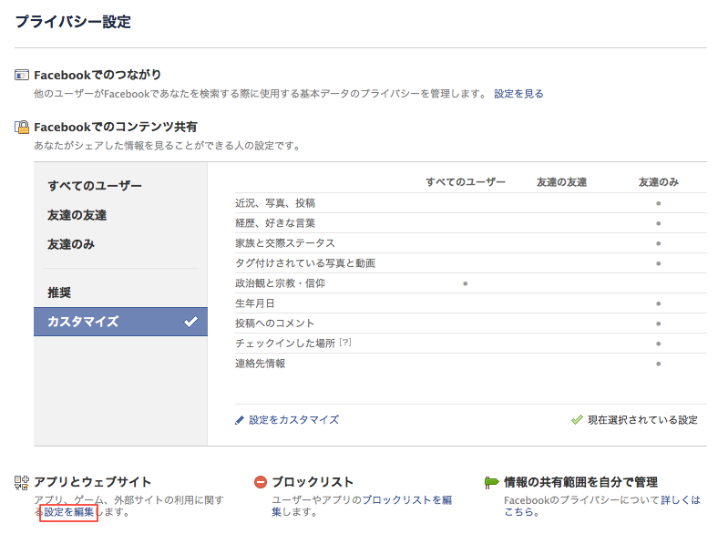Image resolution: width=718 pixels, height=534 pixels.
Task: Click the 友達のみ dot in 連絡先情報 row
Action: pos(659,364)
